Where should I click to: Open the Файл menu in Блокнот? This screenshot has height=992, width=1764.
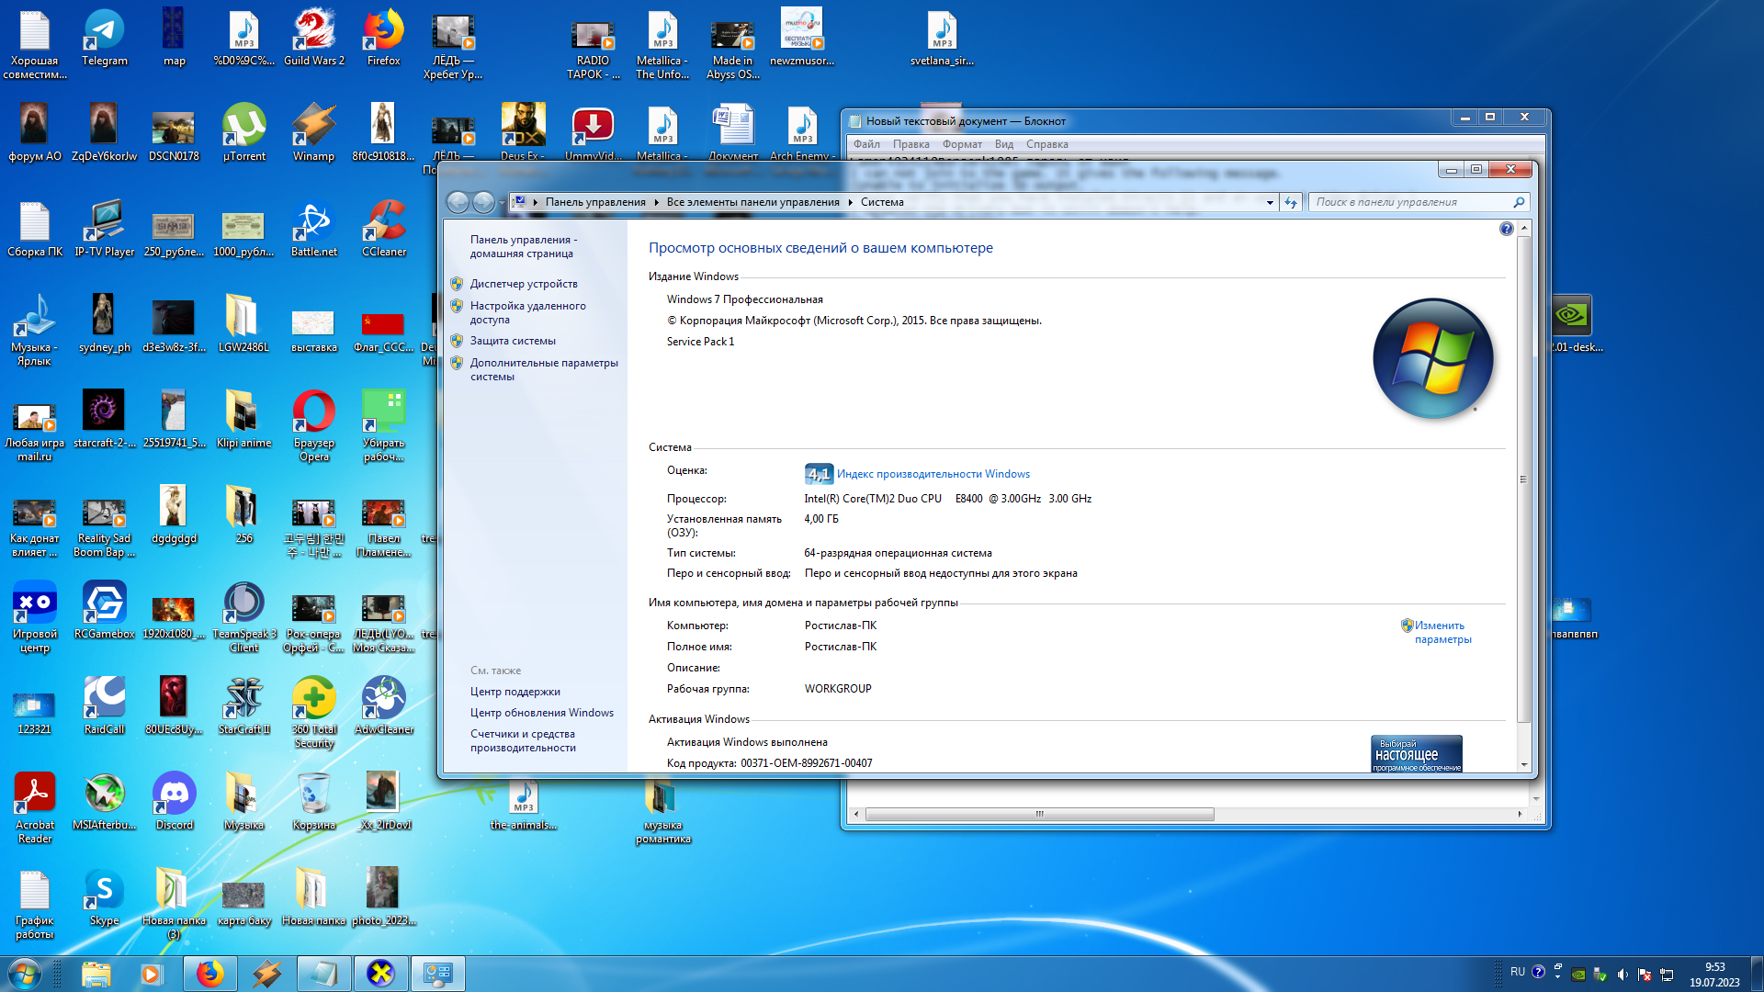pyautogui.click(x=866, y=144)
